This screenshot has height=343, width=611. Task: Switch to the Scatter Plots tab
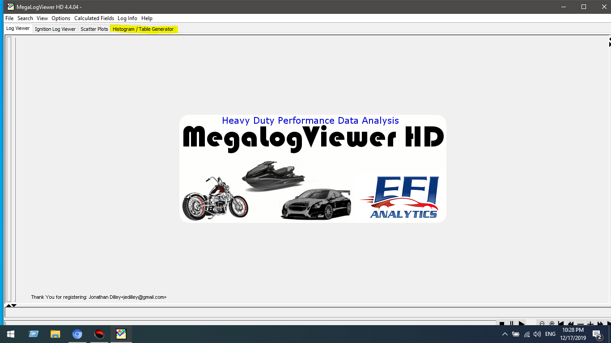[94, 29]
